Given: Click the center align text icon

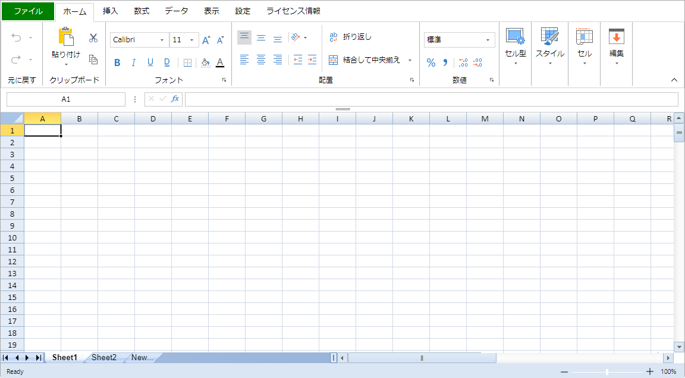Looking at the screenshot, I should (261, 60).
